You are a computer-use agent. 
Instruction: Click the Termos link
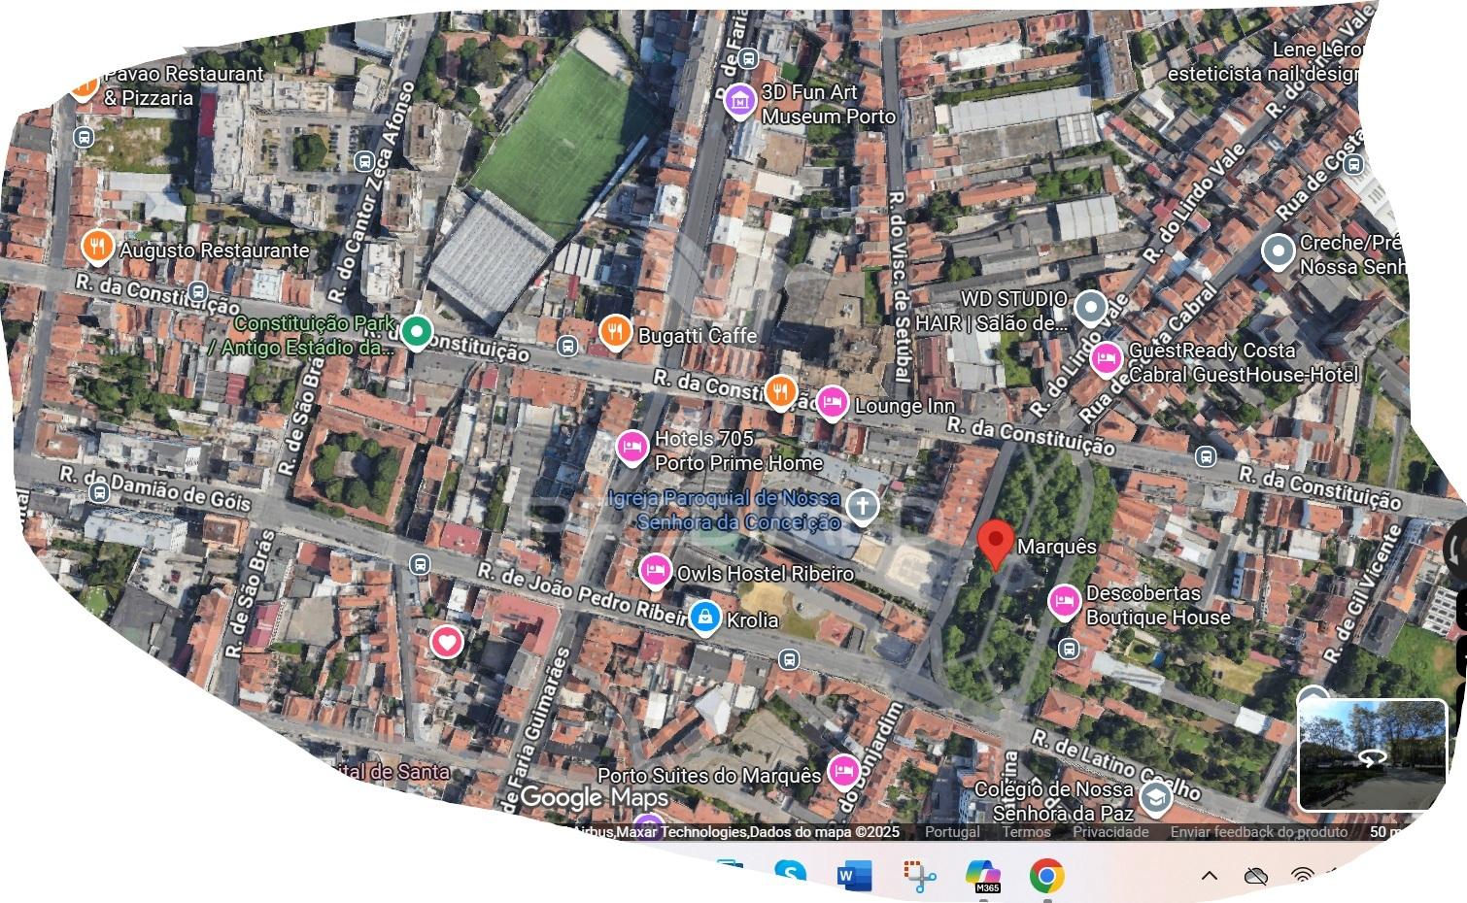point(1026,832)
